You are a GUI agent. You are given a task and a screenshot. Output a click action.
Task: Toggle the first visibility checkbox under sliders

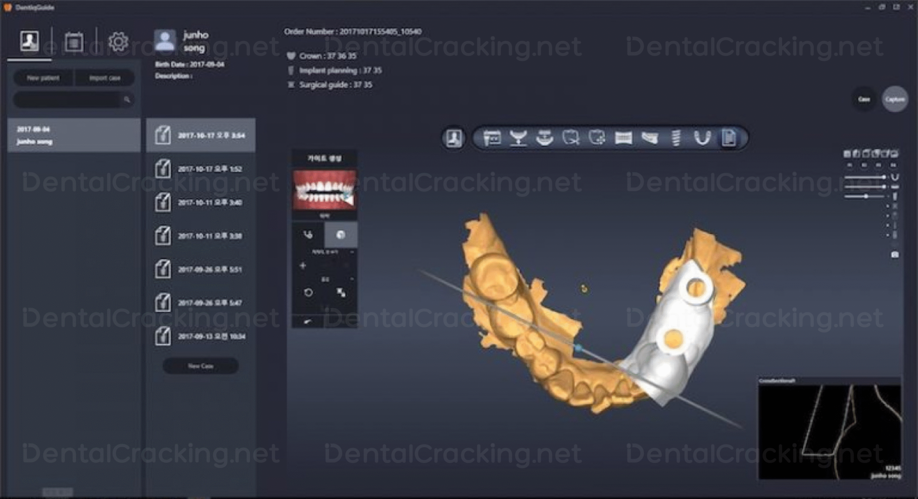[888, 206]
